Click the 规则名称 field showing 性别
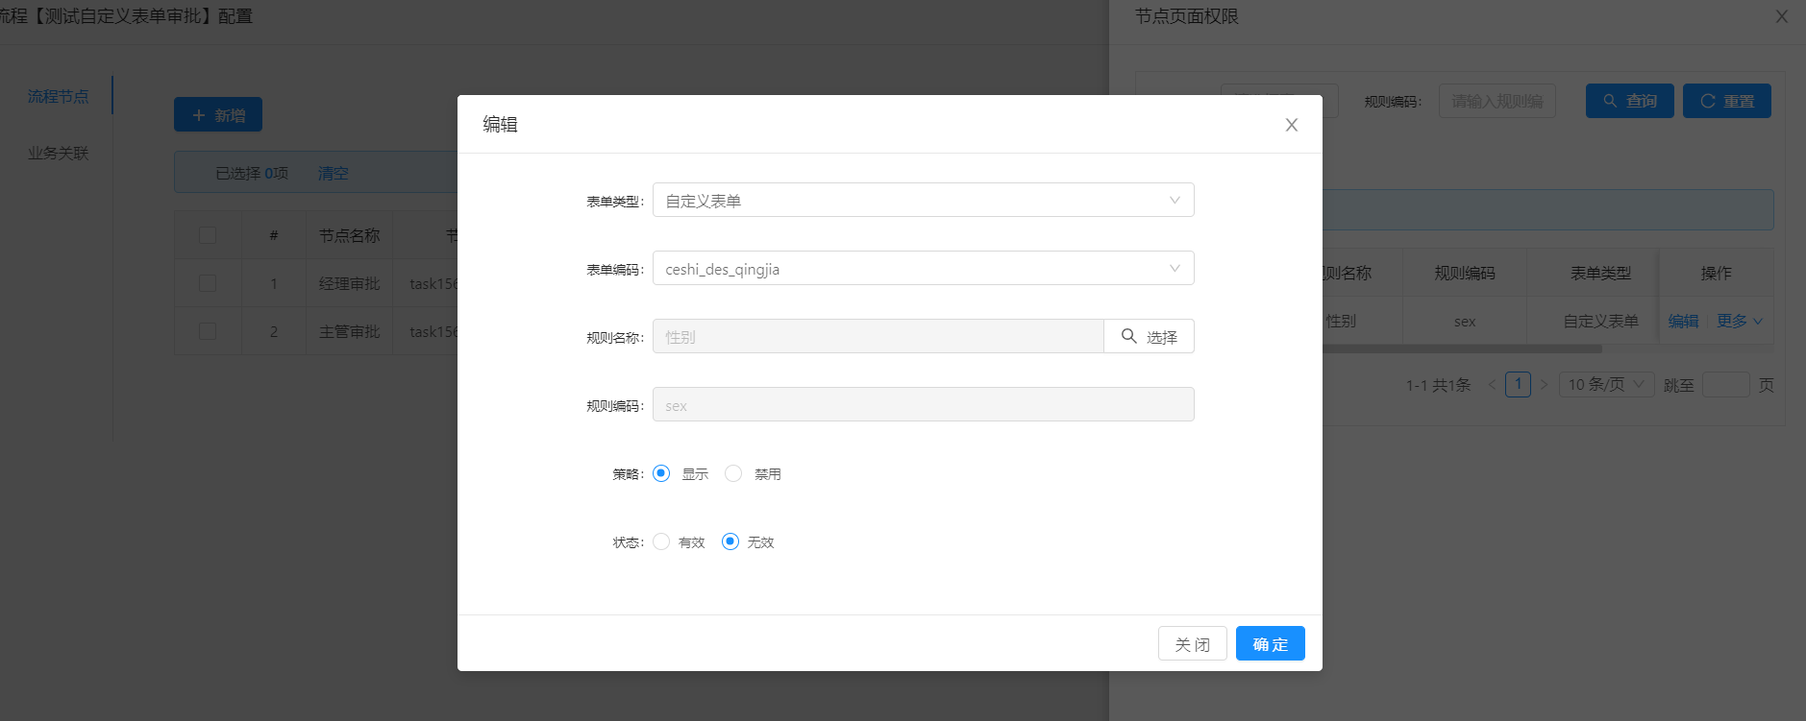 pos(878,336)
